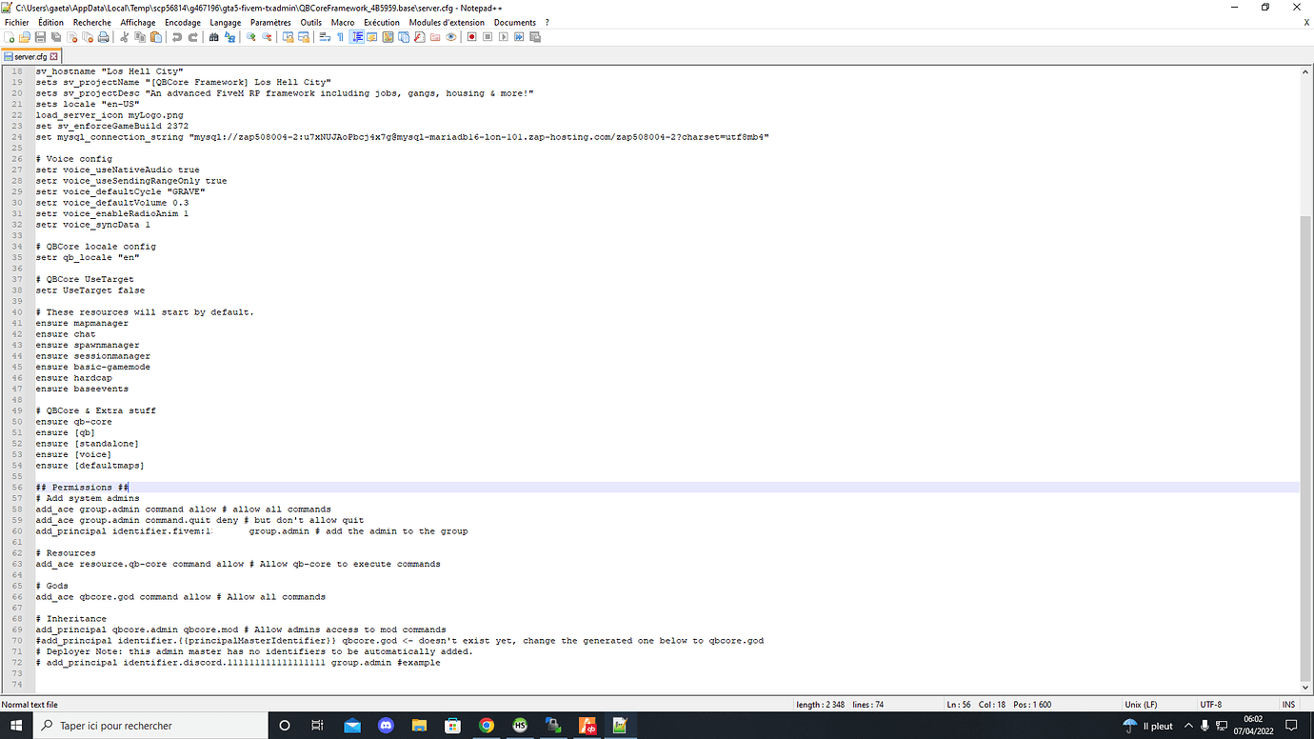Play the recorded macro
Image resolution: width=1314 pixels, height=739 pixels.
coord(503,37)
